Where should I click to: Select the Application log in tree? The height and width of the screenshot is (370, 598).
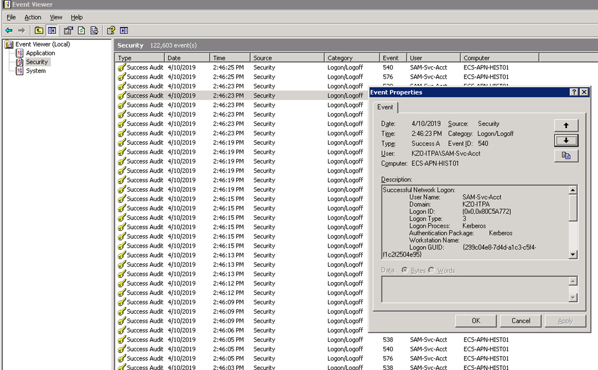click(x=40, y=53)
